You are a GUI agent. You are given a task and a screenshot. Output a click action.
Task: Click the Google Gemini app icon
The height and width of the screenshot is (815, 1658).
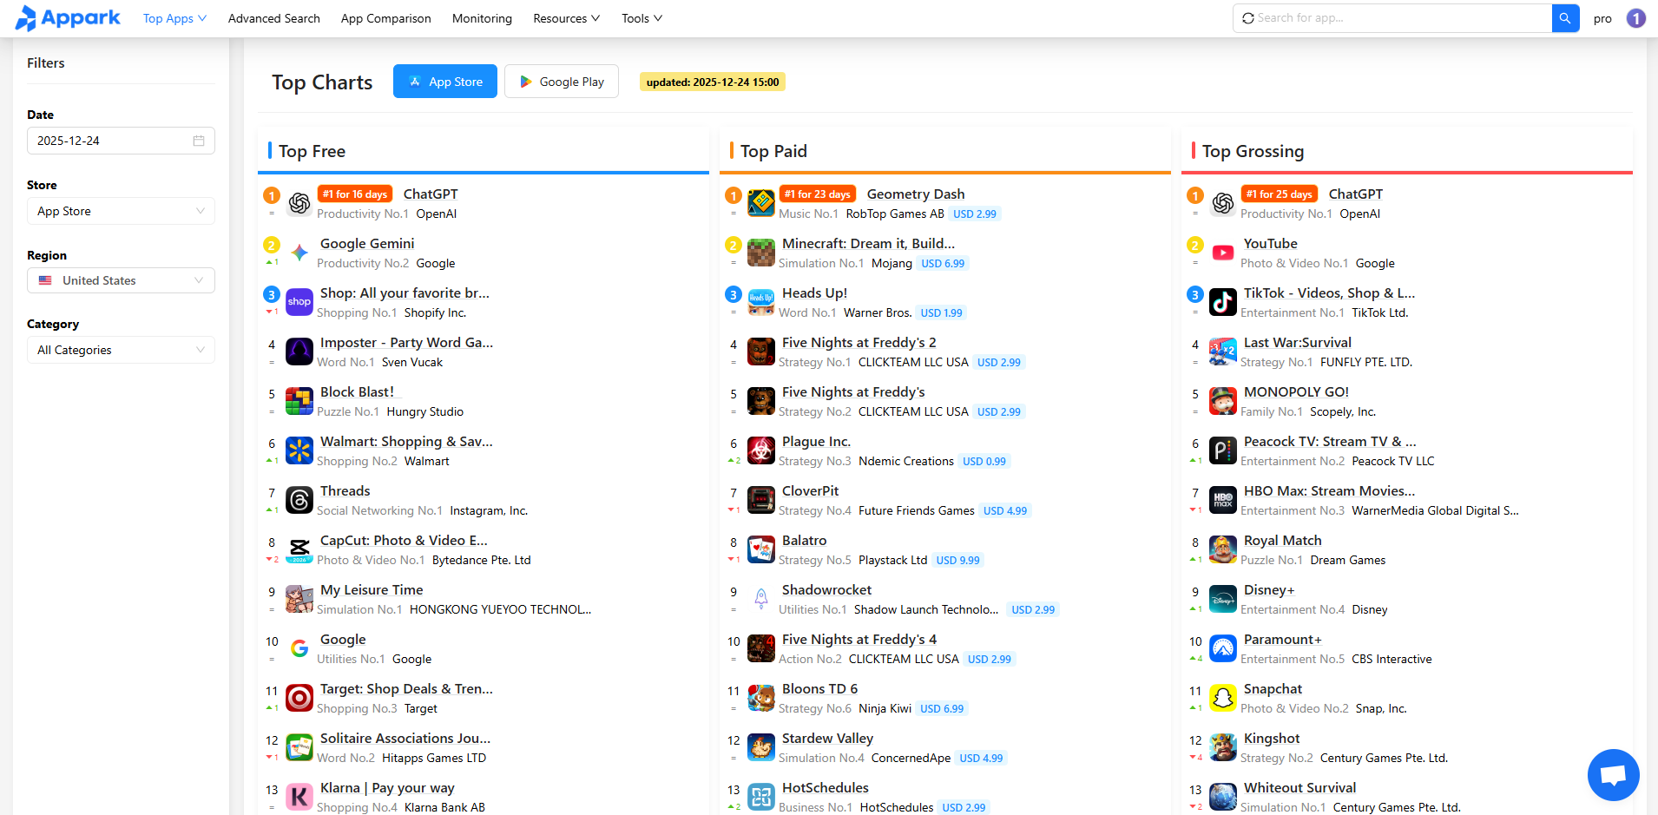click(x=299, y=253)
